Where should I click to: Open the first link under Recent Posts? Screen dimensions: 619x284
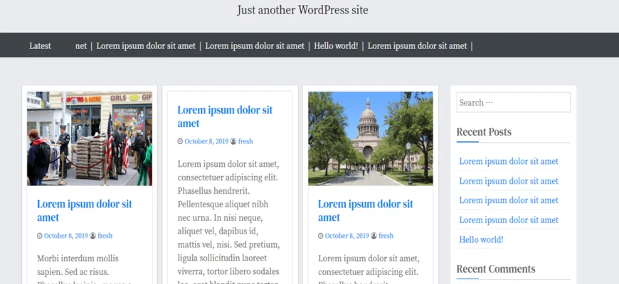click(508, 161)
